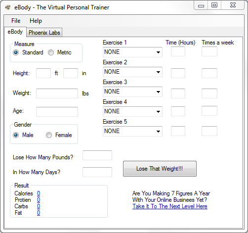Click Exercise 5 Times a week field
Screen dimensions: 248x233
point(209,131)
